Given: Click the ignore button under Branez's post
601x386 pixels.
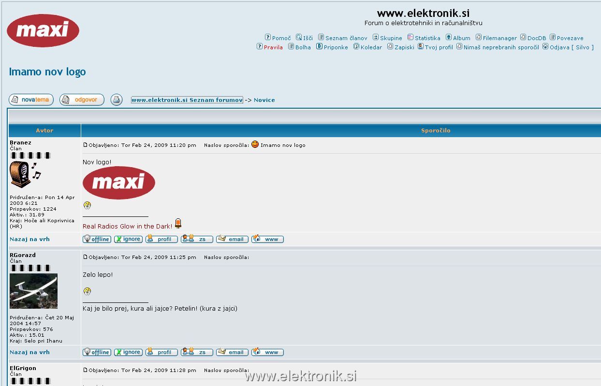Looking at the screenshot, I should 128,239.
